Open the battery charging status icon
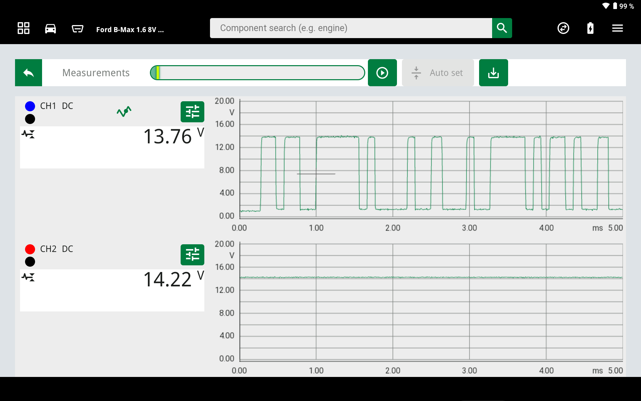 (x=590, y=28)
